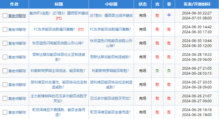Screen dimensions: 219x119
Task: Click date 2024-06-30 14:42
Action: [197, 27]
